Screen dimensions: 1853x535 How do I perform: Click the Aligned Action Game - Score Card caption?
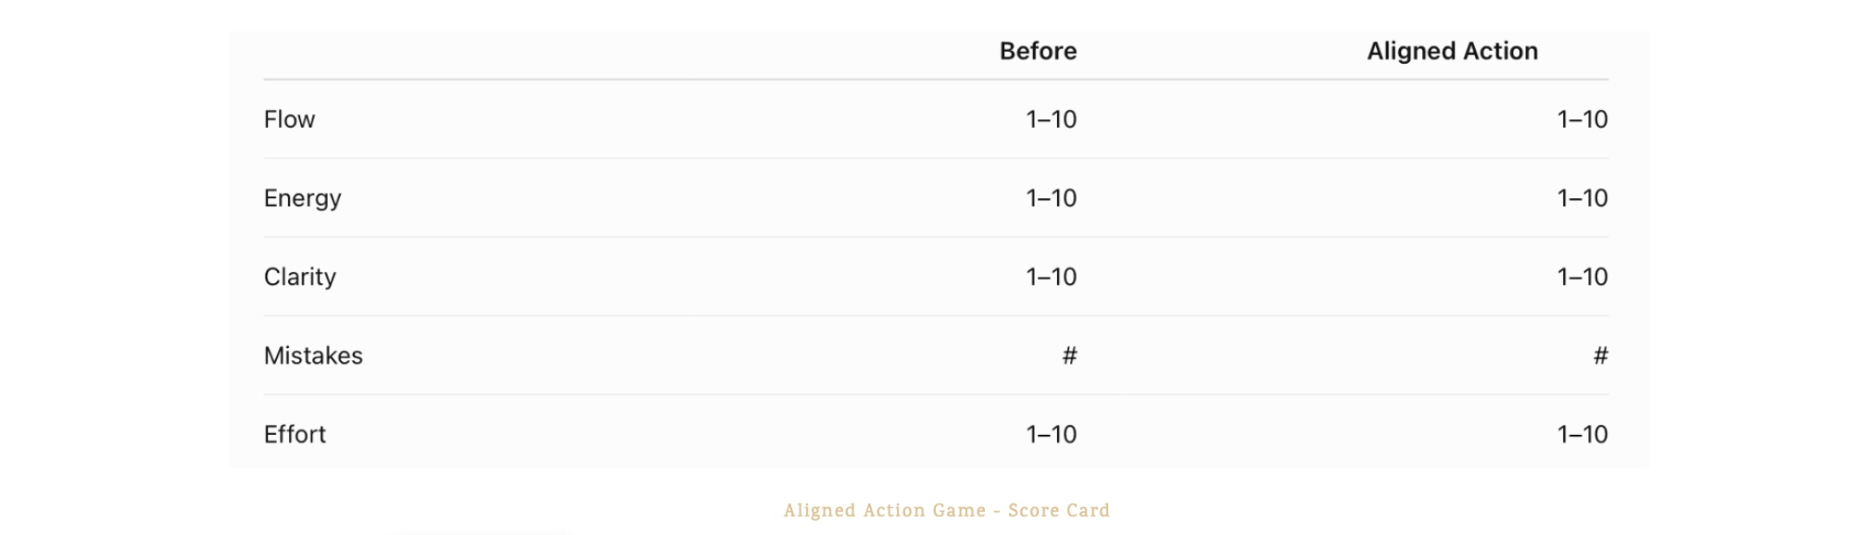(946, 510)
